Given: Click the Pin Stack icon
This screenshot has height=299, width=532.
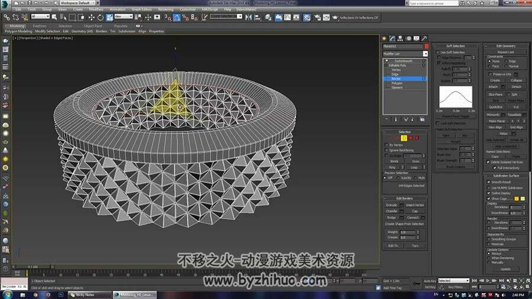Looking at the screenshot, I should pos(387,119).
